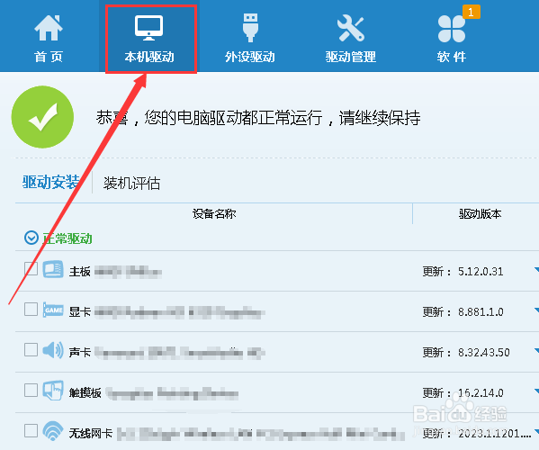Image resolution: width=539 pixels, height=450 pixels.
Task: Click the 主板 motherboard icon
Action: (x=53, y=269)
